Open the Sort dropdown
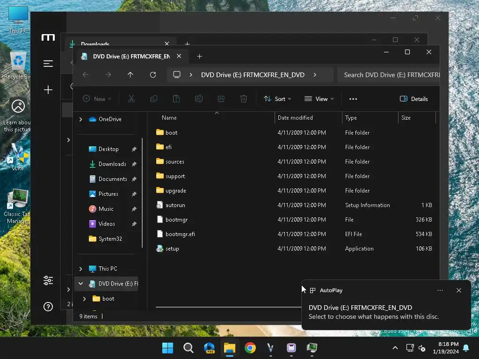Viewport: 479px width, 359px height. [277, 99]
